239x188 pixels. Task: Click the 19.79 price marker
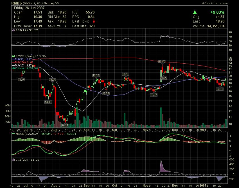tap(21, 80)
